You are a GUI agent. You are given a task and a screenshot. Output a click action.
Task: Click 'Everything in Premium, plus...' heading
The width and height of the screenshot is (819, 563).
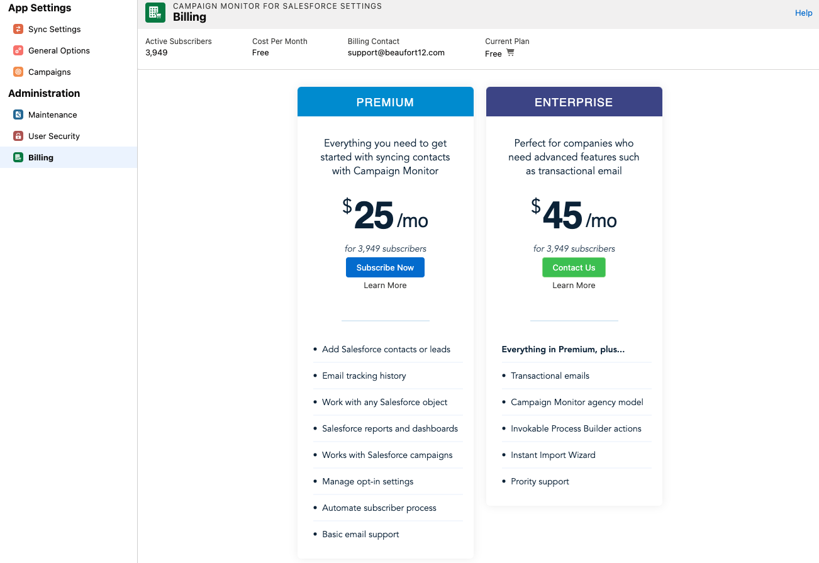tap(563, 349)
